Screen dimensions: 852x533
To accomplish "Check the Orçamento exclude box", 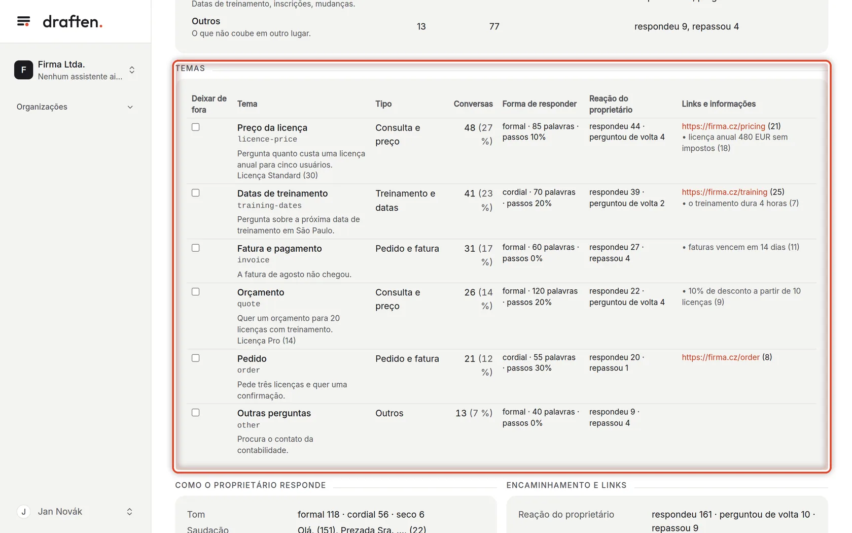I will click(x=196, y=292).
